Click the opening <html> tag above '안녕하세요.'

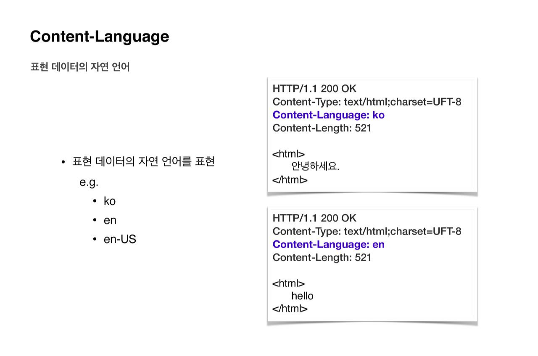(289, 154)
